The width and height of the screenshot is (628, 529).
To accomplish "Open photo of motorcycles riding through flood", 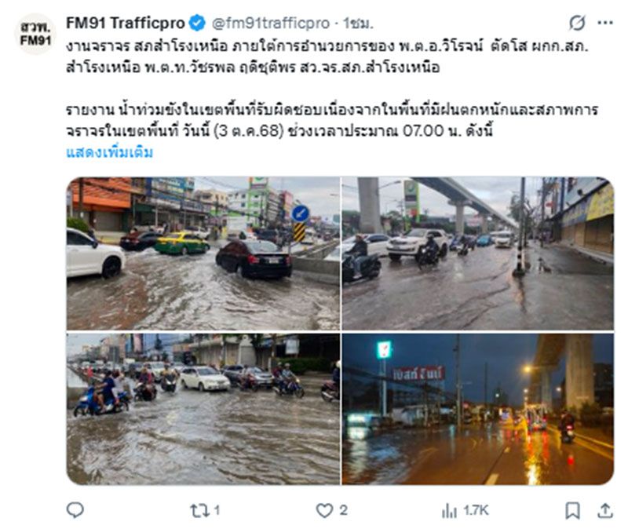I will tap(203, 409).
